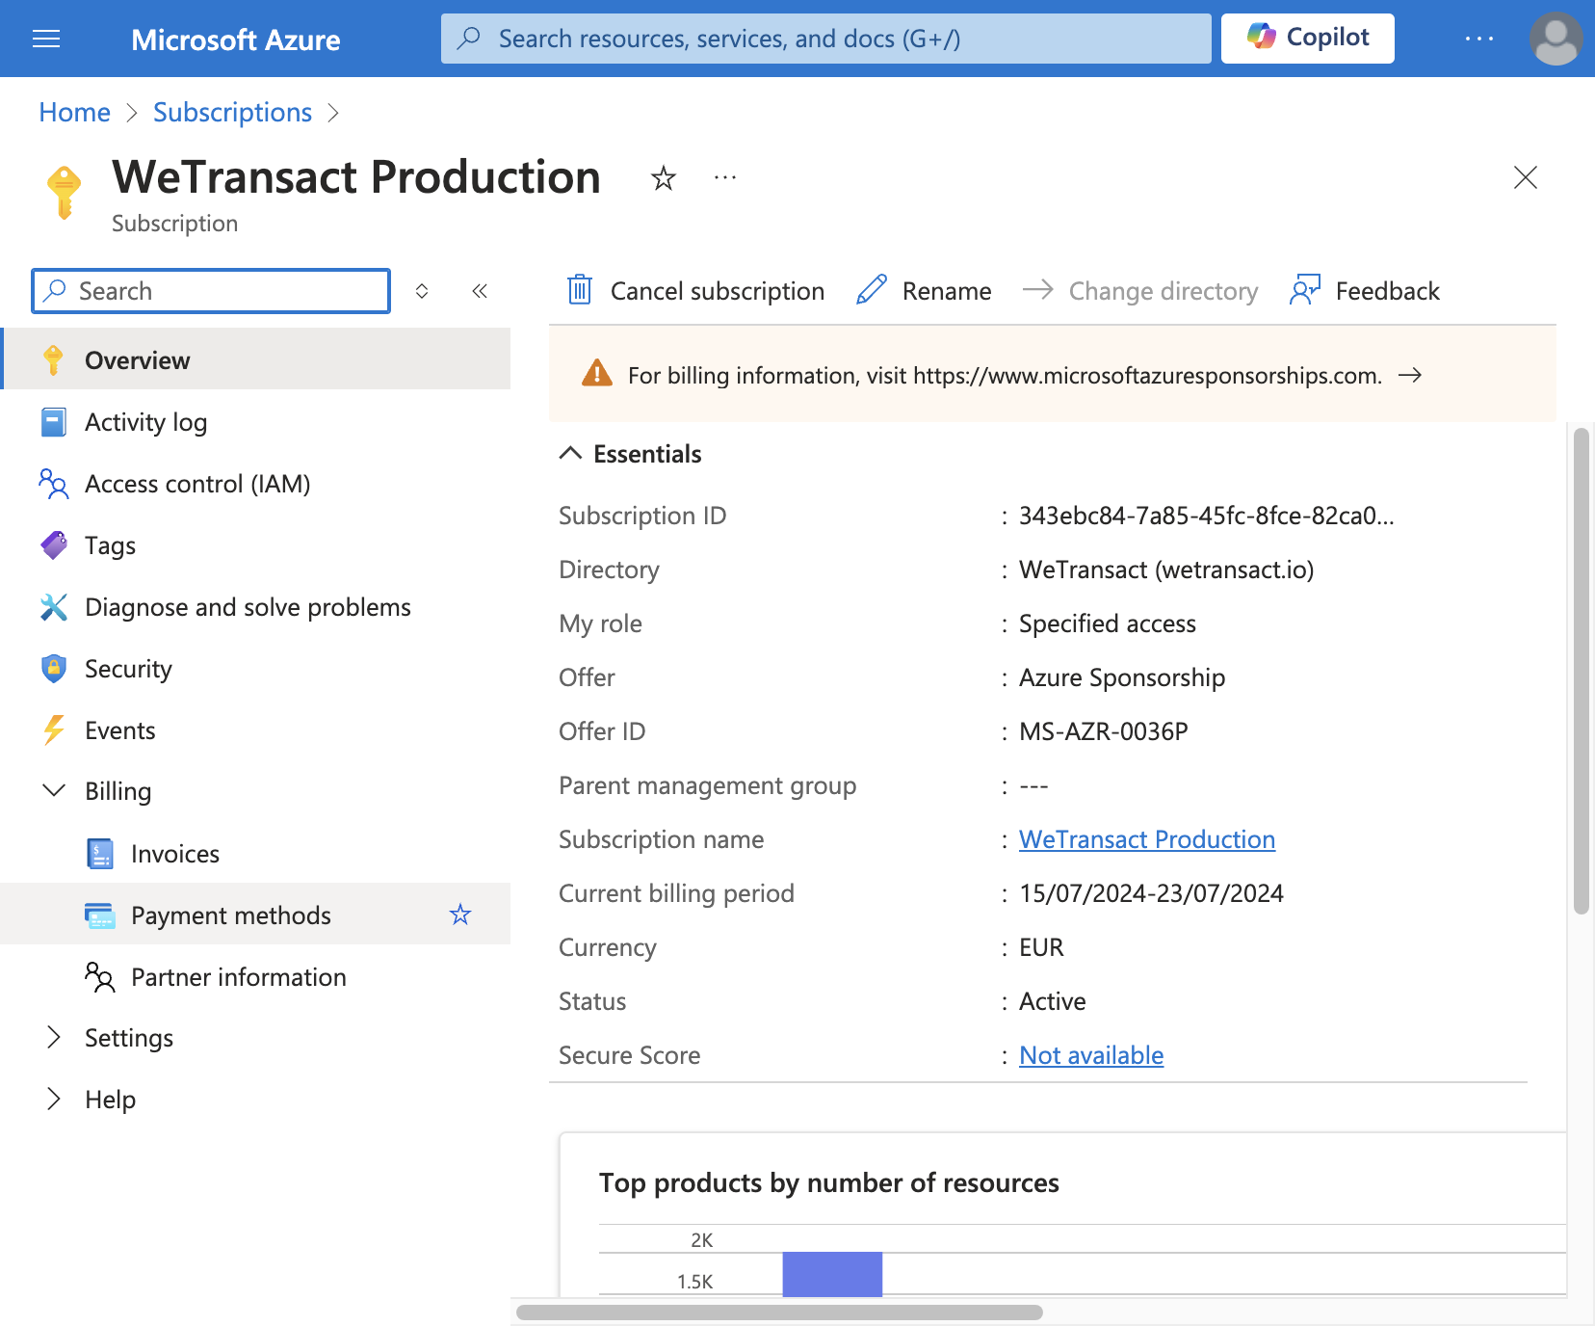Click the Tags icon

point(54,545)
